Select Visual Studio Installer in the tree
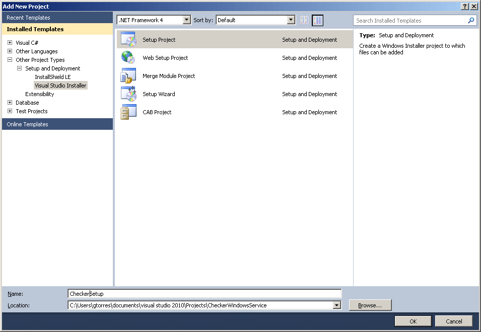Screen dimensions: 481x332 (60, 86)
